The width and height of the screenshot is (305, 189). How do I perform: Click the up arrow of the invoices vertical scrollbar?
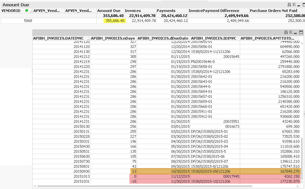pos(302,43)
